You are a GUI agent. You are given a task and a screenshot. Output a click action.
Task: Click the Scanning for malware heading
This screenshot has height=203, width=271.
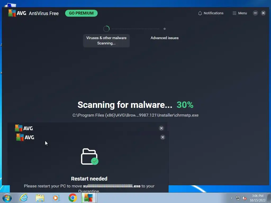point(125,105)
